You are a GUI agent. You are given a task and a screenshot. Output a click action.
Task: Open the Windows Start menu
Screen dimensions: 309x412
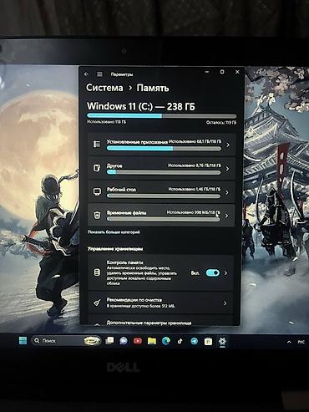click(x=23, y=341)
